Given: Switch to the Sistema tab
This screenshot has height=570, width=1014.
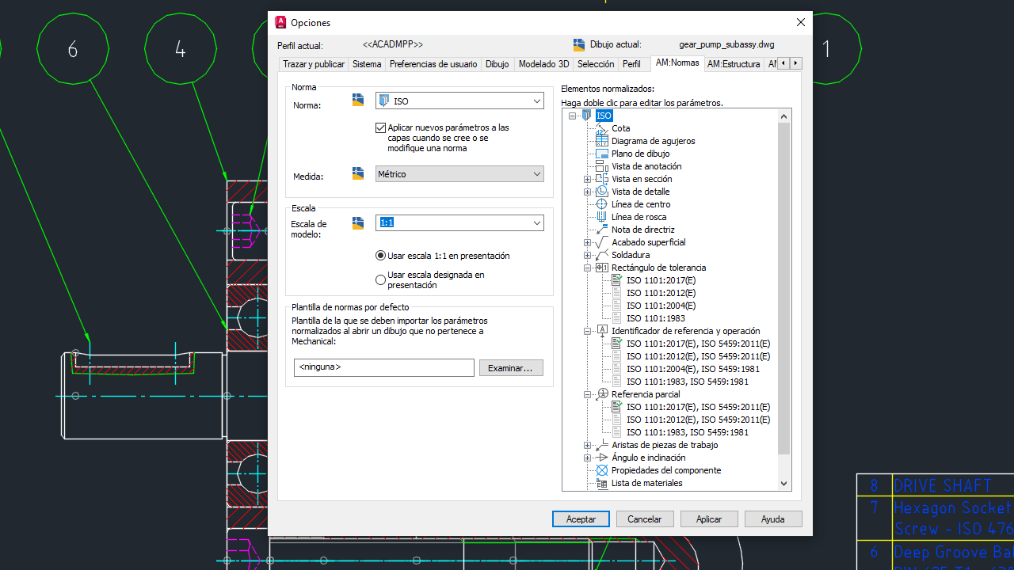Looking at the screenshot, I should pos(367,64).
